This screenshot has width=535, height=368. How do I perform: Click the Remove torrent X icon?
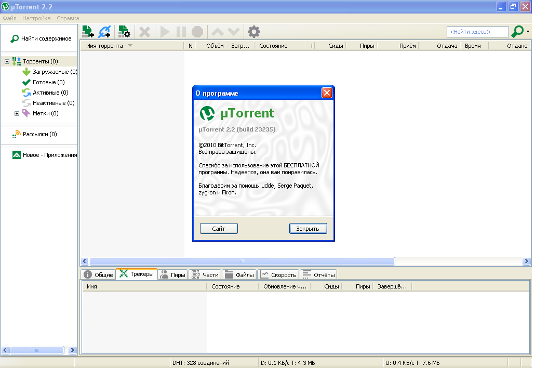145,32
